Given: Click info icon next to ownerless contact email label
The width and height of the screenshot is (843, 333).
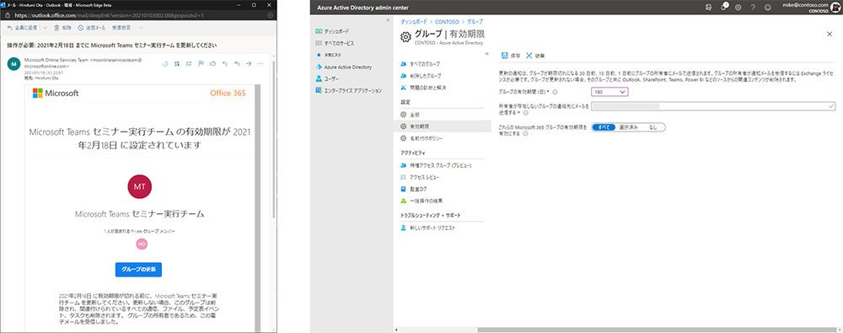Looking at the screenshot, I should (x=525, y=113).
